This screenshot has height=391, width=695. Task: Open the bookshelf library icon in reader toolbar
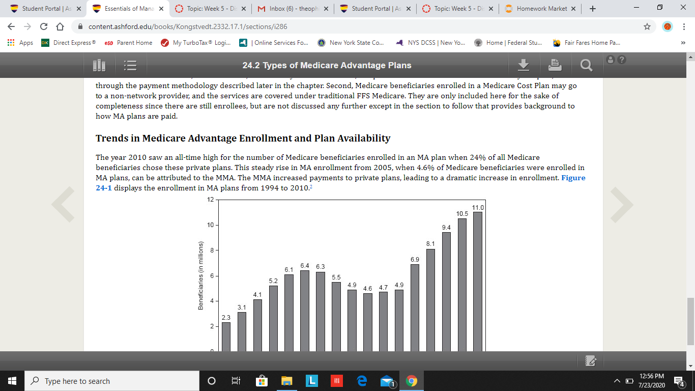pyautogui.click(x=99, y=65)
